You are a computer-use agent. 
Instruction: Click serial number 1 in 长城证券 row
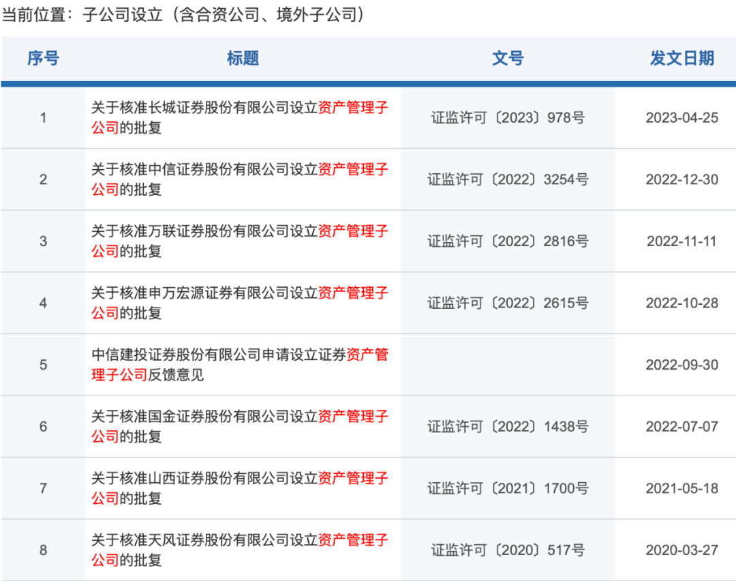[x=43, y=117]
